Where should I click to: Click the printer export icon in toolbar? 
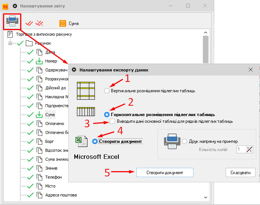12,22
